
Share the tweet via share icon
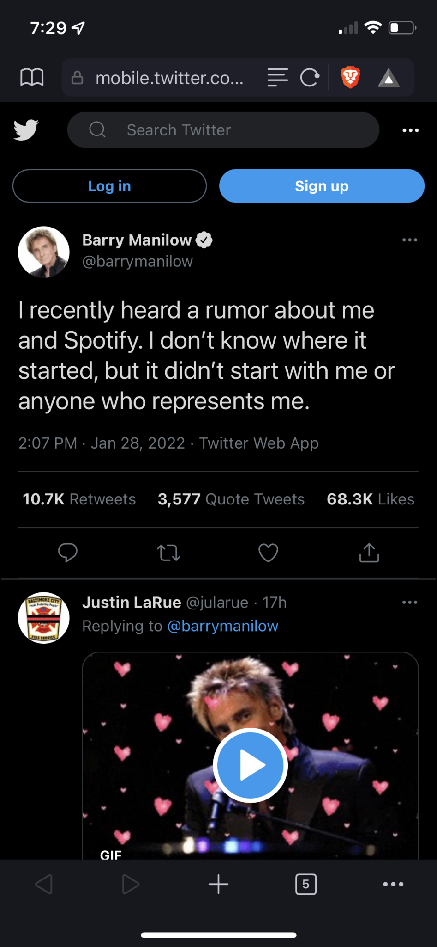(369, 553)
